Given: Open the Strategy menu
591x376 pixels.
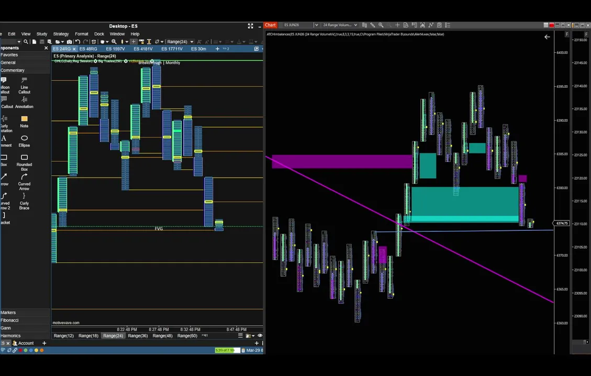Looking at the screenshot, I should coord(61,34).
